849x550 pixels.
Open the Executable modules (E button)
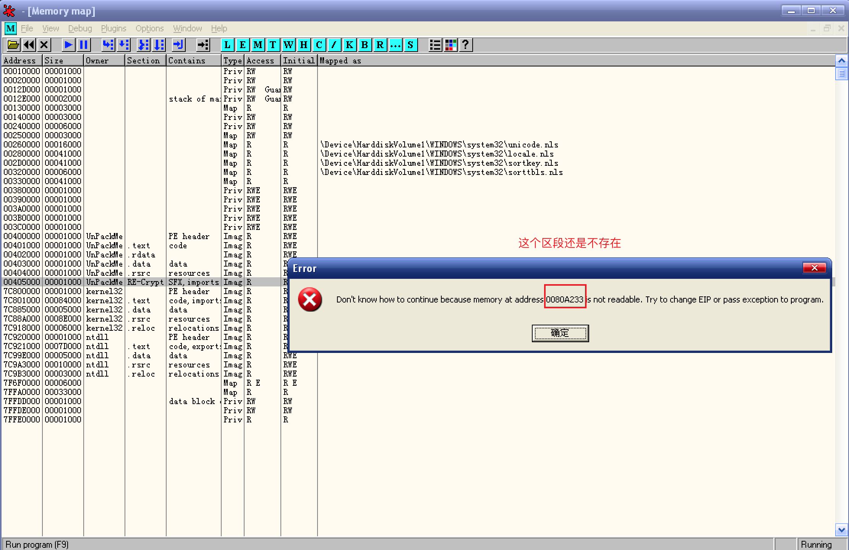pos(243,45)
